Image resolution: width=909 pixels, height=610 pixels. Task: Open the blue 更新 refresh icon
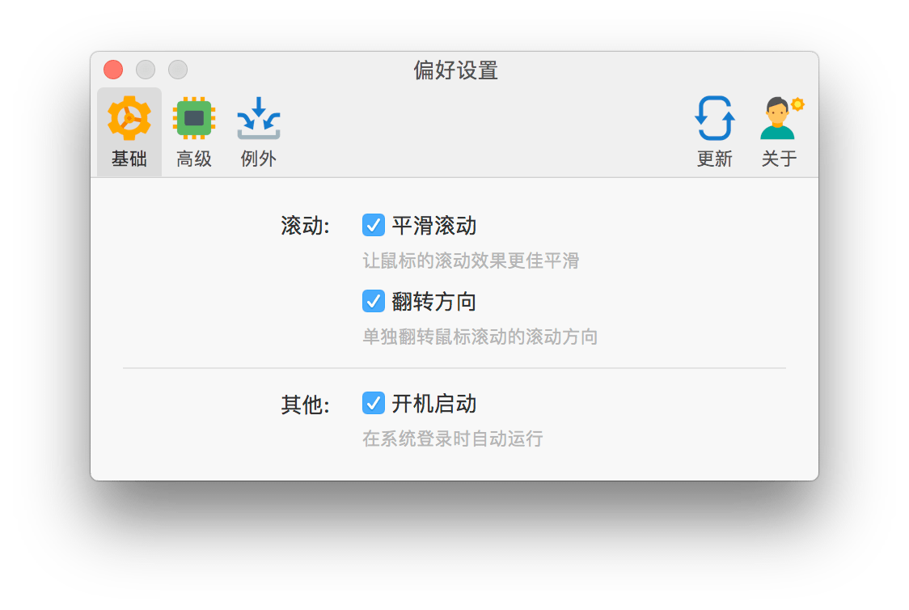point(715,118)
